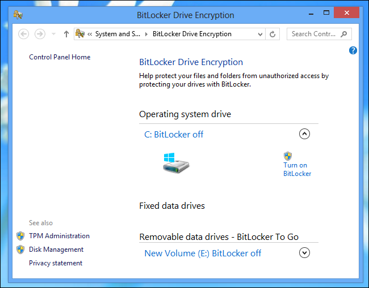The height and width of the screenshot is (288, 369).
Task: Click Turn on BitLocker link
Action: click(297, 170)
